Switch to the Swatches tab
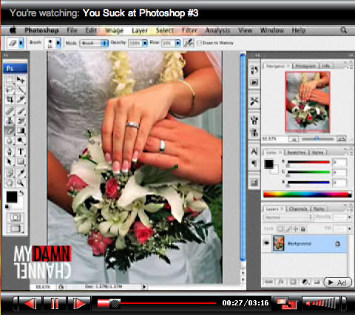The width and height of the screenshot is (355, 315). [297, 152]
